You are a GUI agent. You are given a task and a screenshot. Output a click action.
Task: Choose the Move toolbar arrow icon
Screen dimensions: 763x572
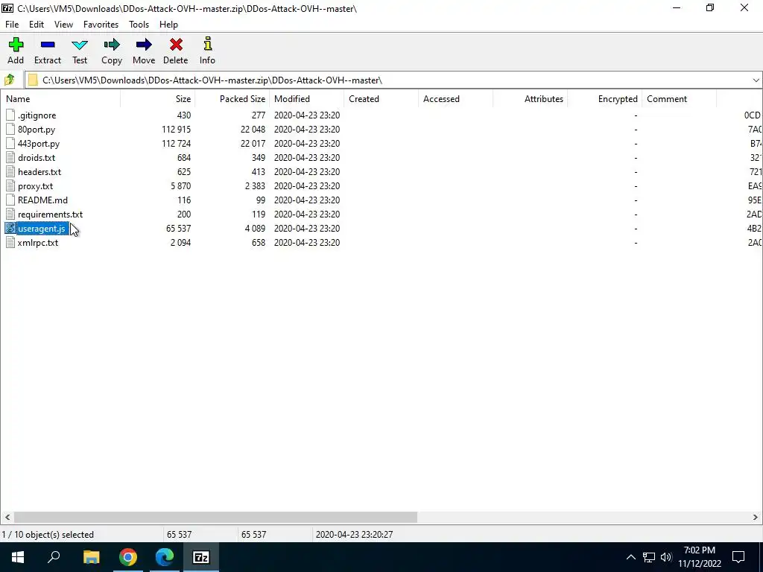[144, 45]
